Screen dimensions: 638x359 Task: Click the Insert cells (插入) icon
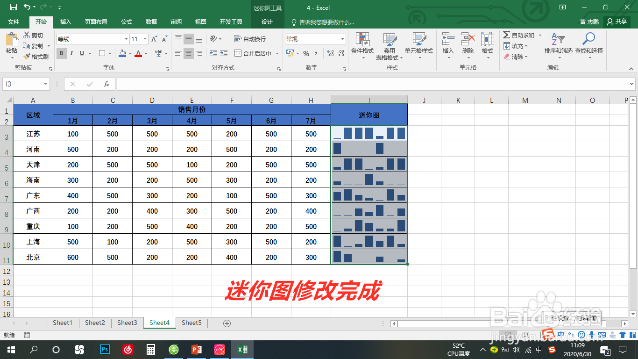point(448,39)
